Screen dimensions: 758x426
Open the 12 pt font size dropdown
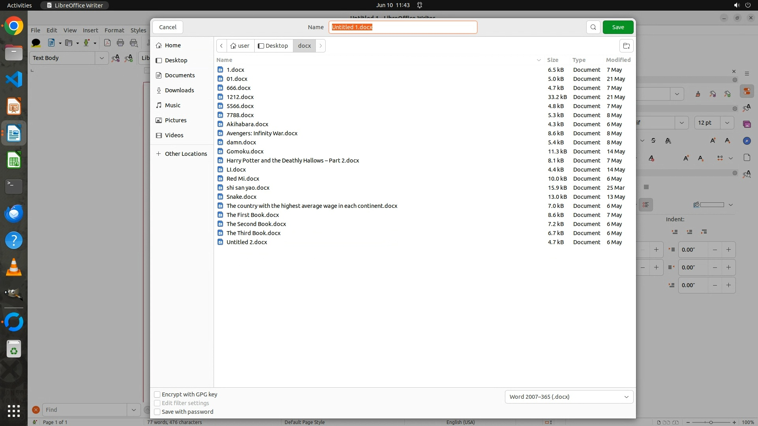coord(727,123)
